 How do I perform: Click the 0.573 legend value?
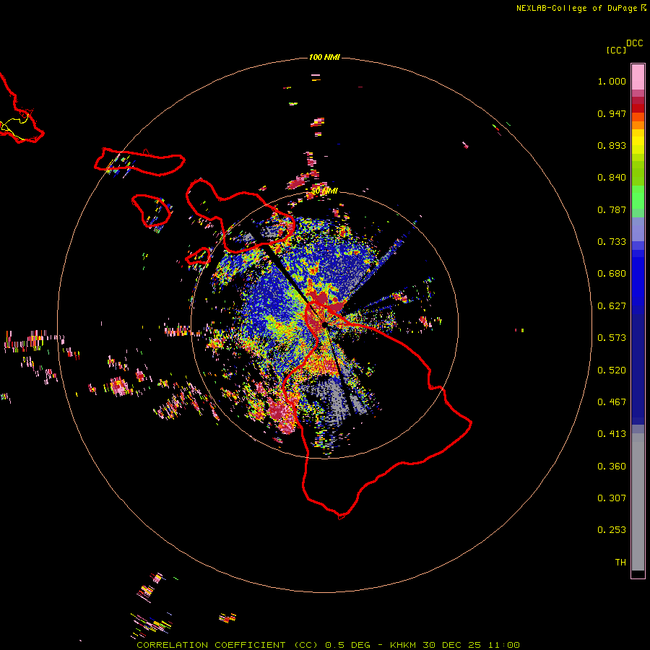point(612,338)
